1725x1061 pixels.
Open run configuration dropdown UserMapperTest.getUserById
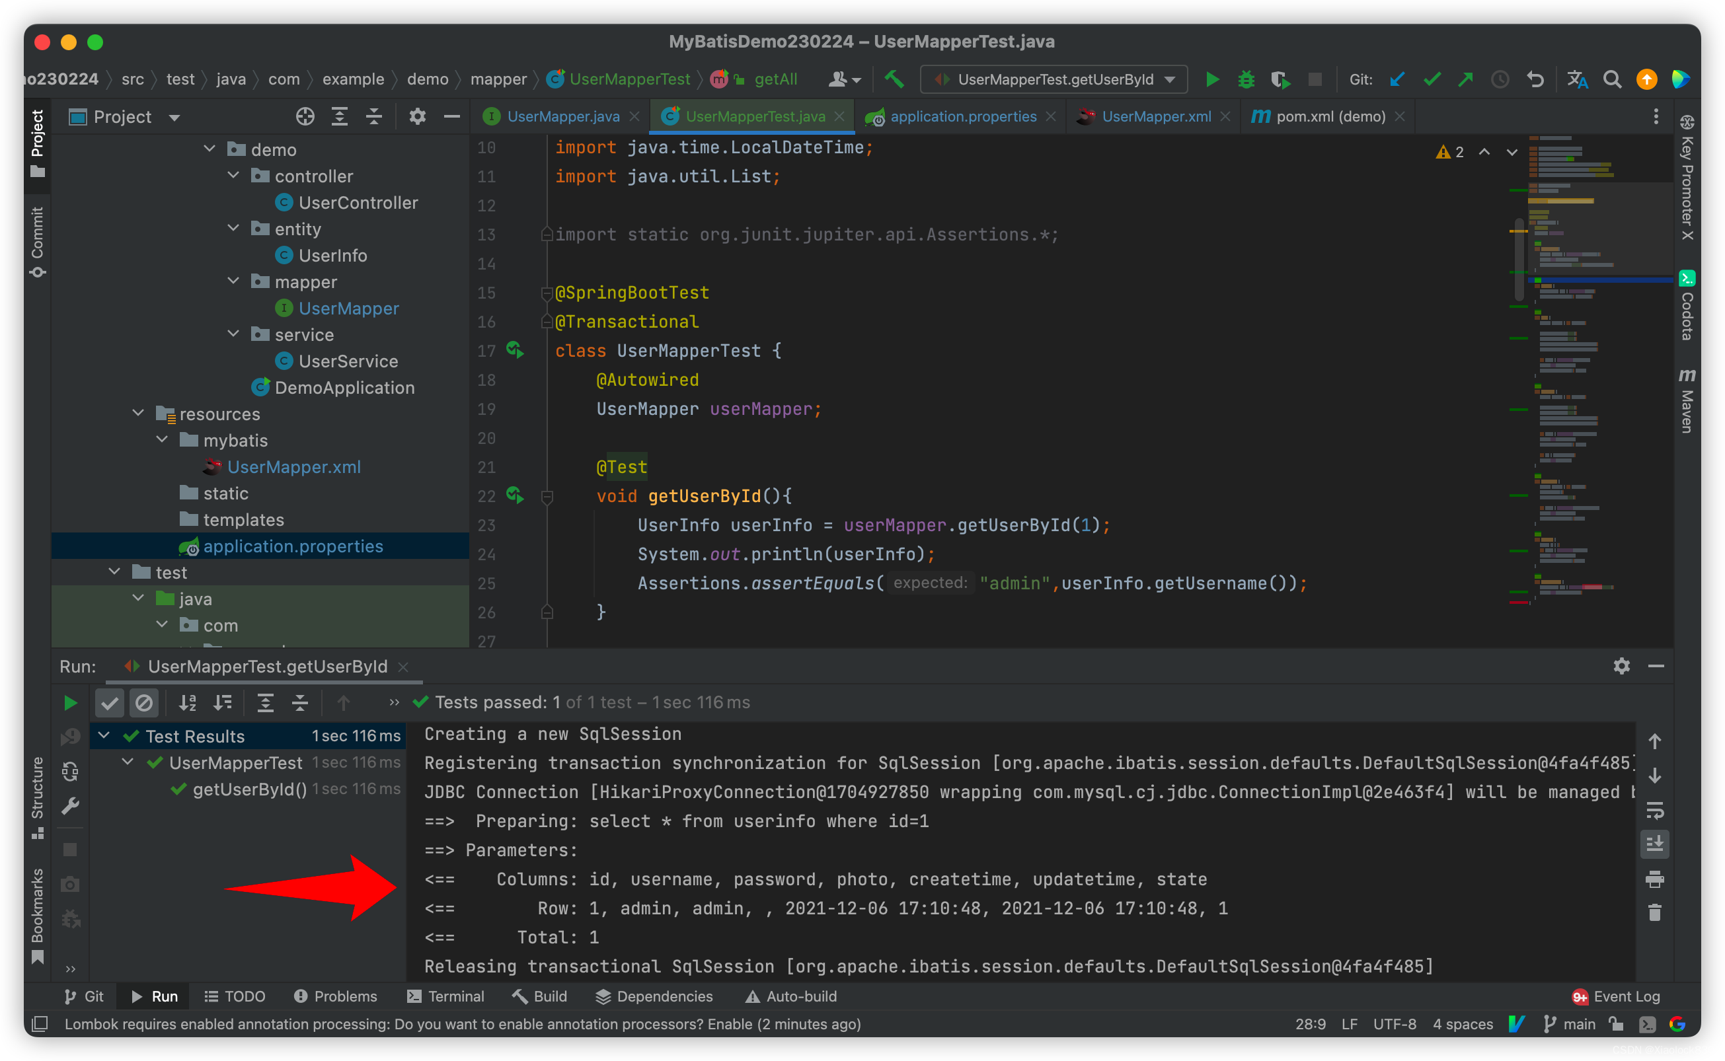coord(1054,79)
